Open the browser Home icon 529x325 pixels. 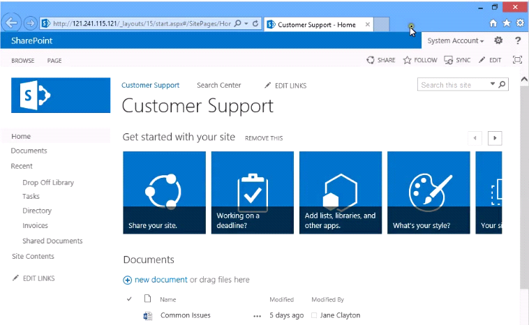click(x=493, y=23)
